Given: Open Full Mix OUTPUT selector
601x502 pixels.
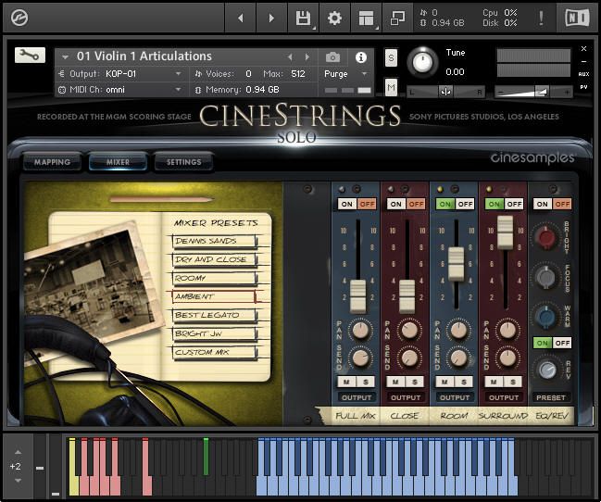Looking at the screenshot, I should (x=357, y=397).
